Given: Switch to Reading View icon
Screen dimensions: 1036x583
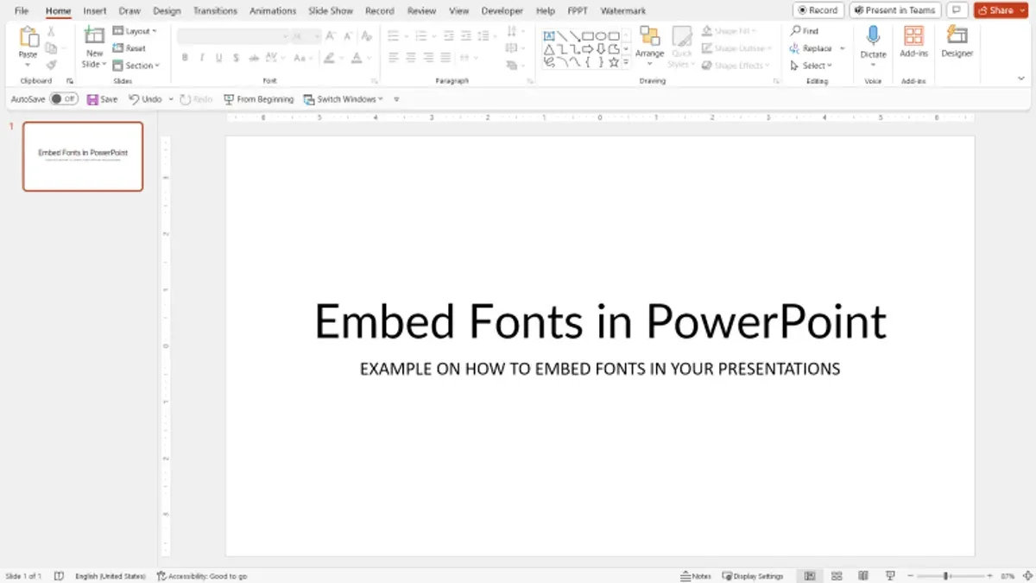Looking at the screenshot, I should tap(863, 576).
